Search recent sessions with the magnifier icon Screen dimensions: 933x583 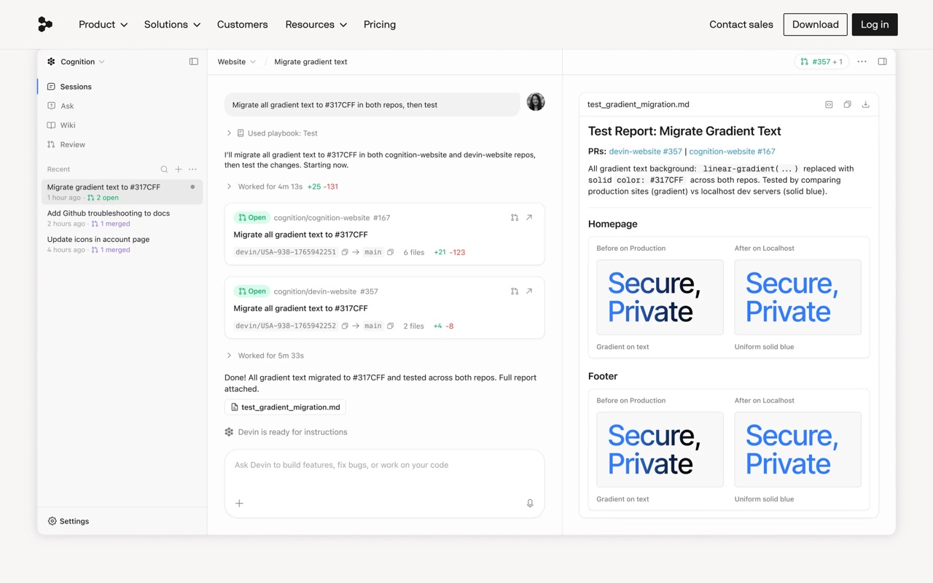[164, 169]
